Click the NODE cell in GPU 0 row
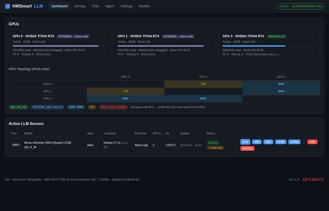The height and width of the screenshot is (211, 329). (281, 84)
